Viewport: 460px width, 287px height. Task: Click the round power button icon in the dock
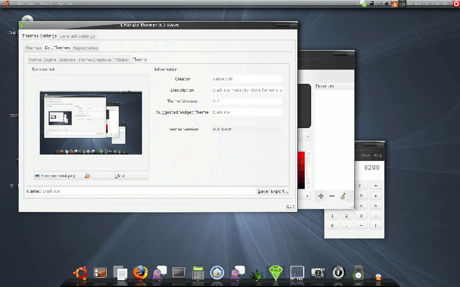pyautogui.click(x=338, y=273)
